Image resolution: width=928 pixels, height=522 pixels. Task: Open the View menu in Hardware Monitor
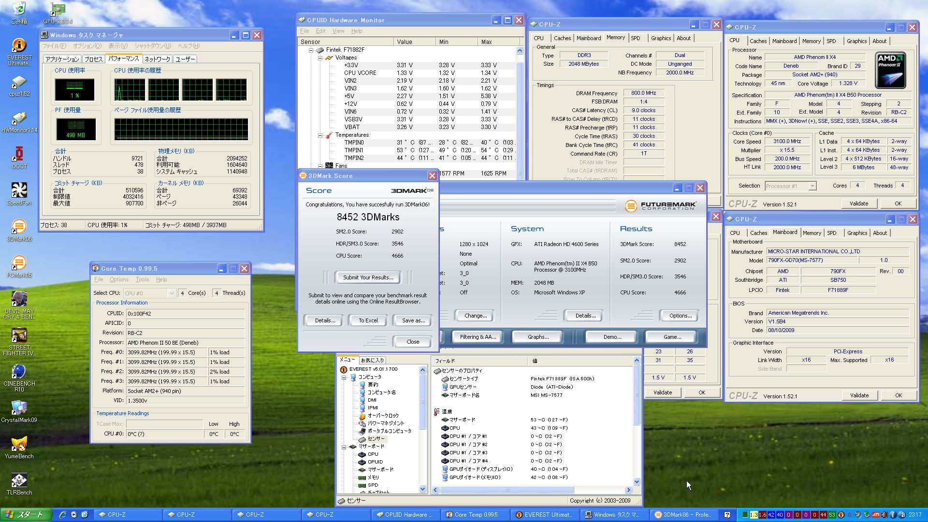[x=338, y=31]
